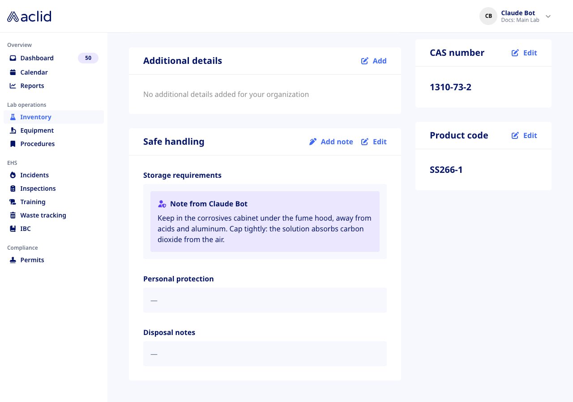Add a note to Safe handling
Screen dimensions: 573x402
(x=331, y=142)
